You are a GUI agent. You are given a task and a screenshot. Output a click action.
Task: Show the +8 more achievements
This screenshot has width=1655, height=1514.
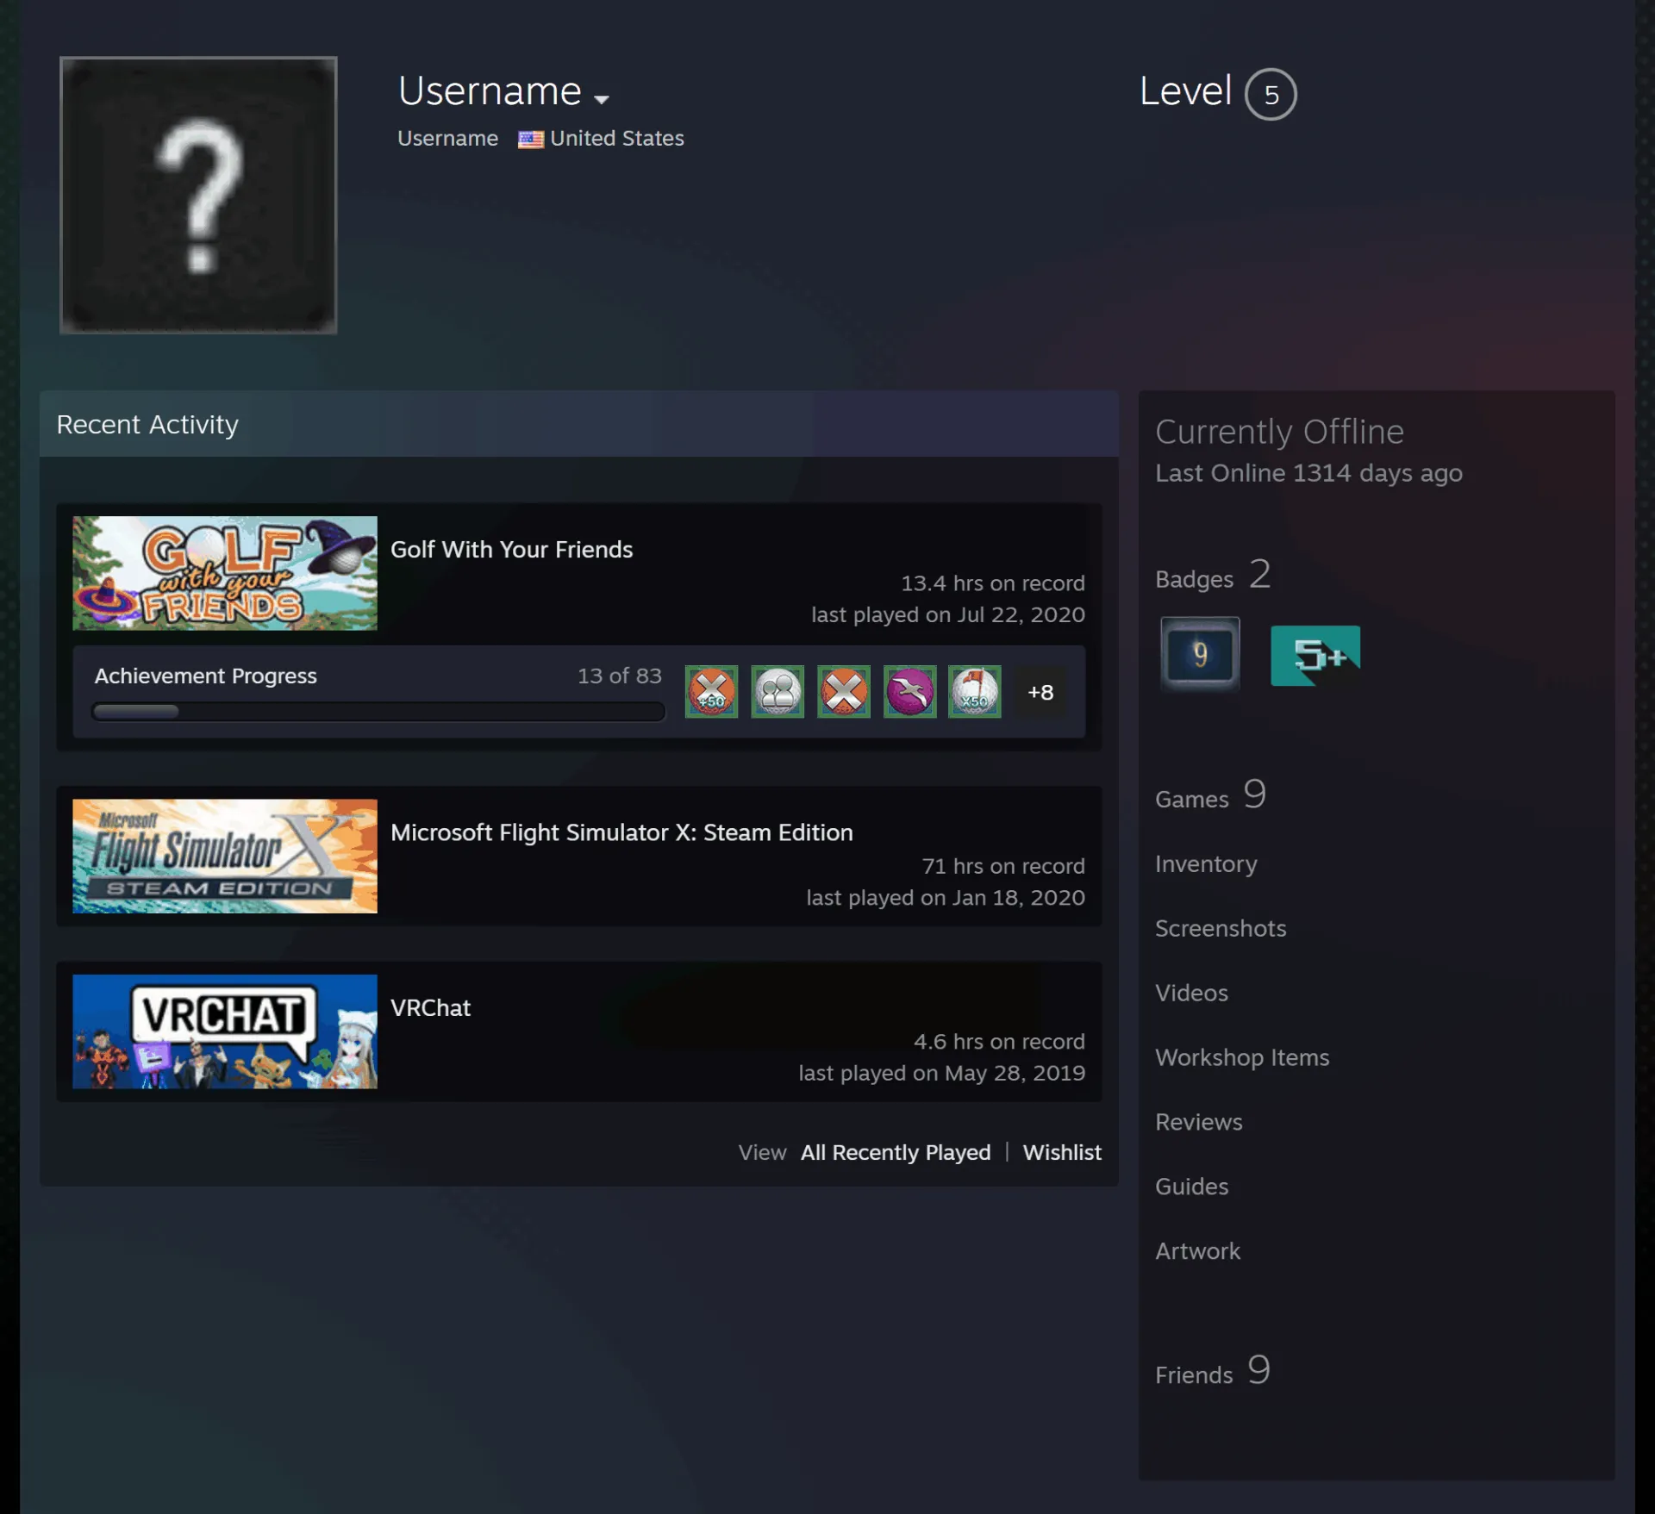click(1040, 692)
